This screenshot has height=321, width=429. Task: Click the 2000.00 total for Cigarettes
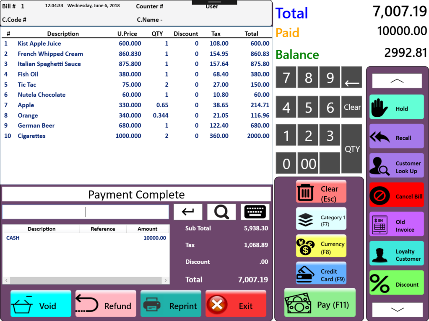coord(258,136)
